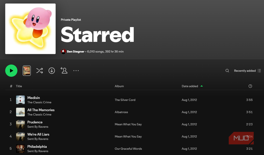Viewport: 264px width, 155px height.
Task: Select the Philadelphia track title
Action: 37,147
